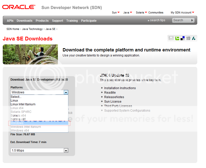Open Installation Instructions link
The image size is (206, 168).
click(120, 88)
